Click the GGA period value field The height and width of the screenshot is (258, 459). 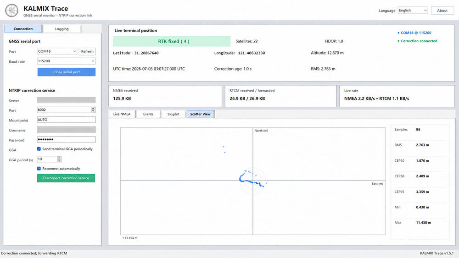coord(47,159)
